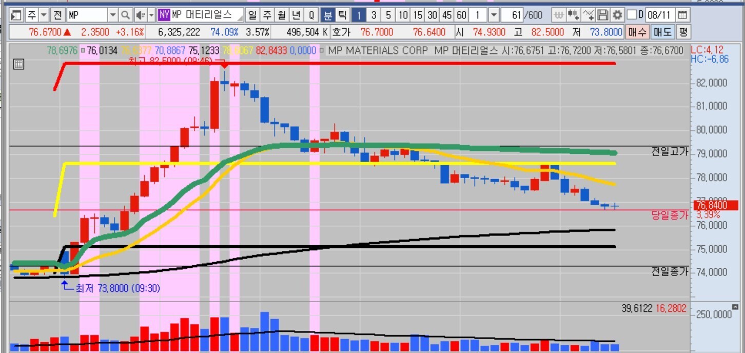Select the Q quarterly period button
The width and height of the screenshot is (745, 353).
(311, 14)
